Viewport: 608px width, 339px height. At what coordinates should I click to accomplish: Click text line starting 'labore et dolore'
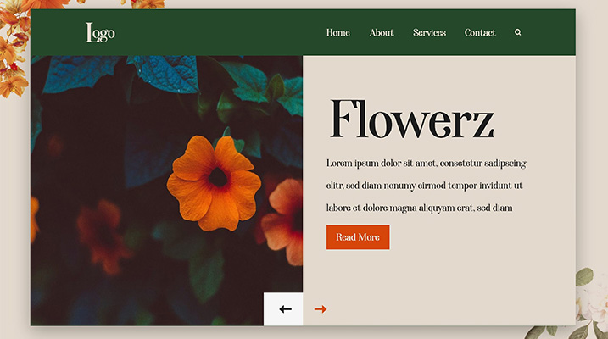[419, 208]
